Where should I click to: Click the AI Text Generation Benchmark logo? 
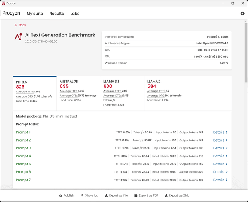click(x=18, y=36)
